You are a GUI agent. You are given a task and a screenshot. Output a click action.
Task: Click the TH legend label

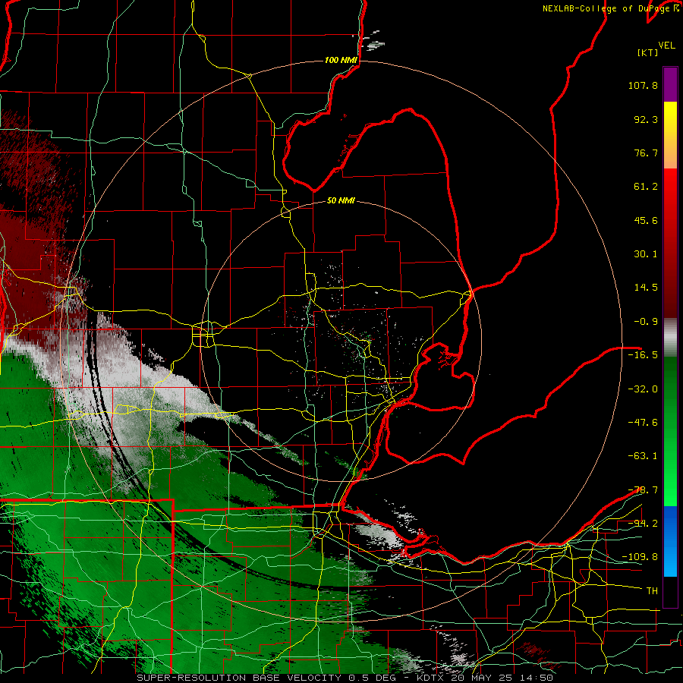tap(652, 591)
